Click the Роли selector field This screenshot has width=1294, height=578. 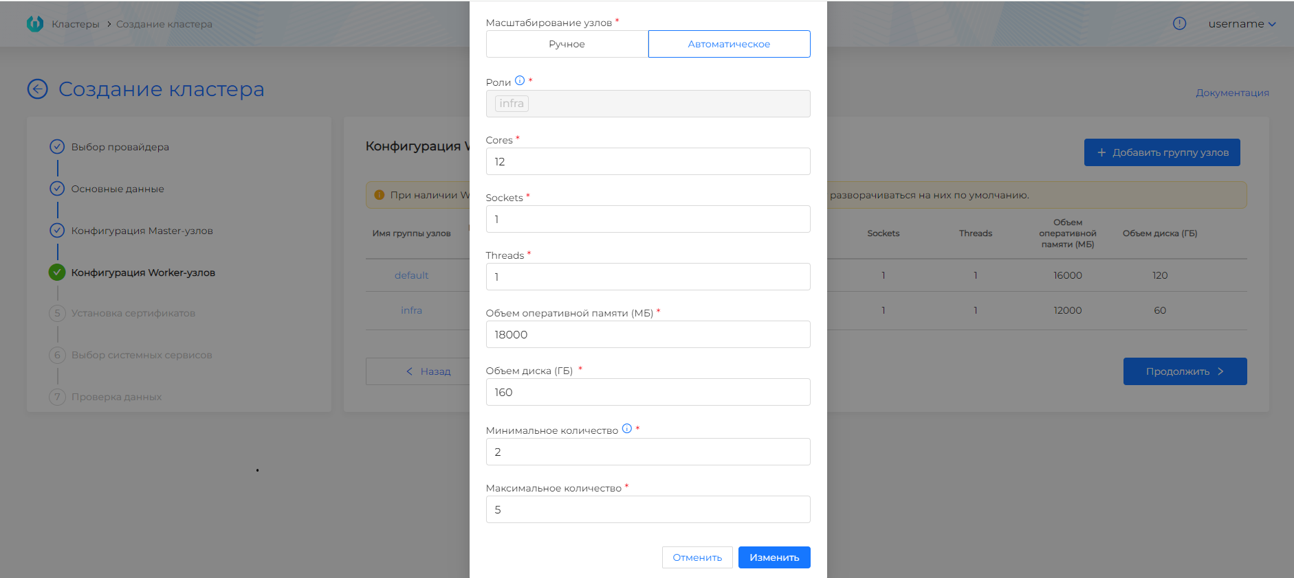pyautogui.click(x=648, y=104)
